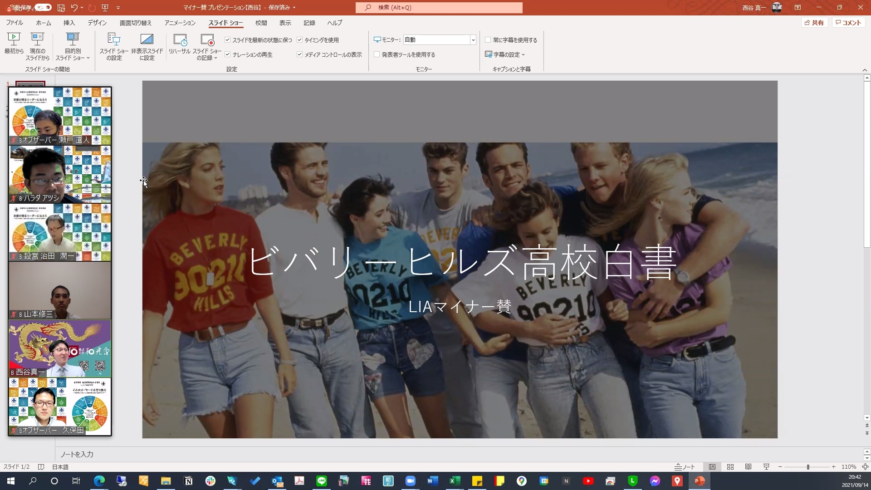Click the slide title ビバリーヒルズ高校白書
Image resolution: width=871 pixels, height=490 pixels.
(462, 262)
